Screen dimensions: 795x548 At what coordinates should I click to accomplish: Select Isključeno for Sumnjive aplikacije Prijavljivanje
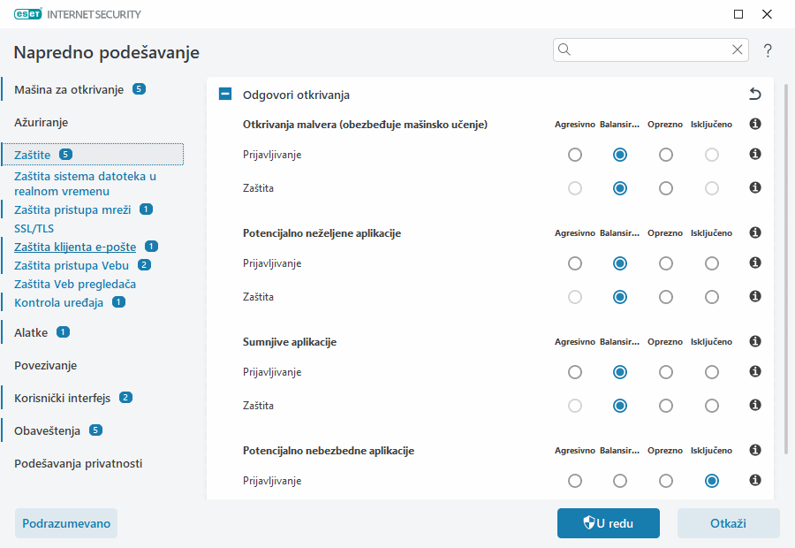click(711, 372)
